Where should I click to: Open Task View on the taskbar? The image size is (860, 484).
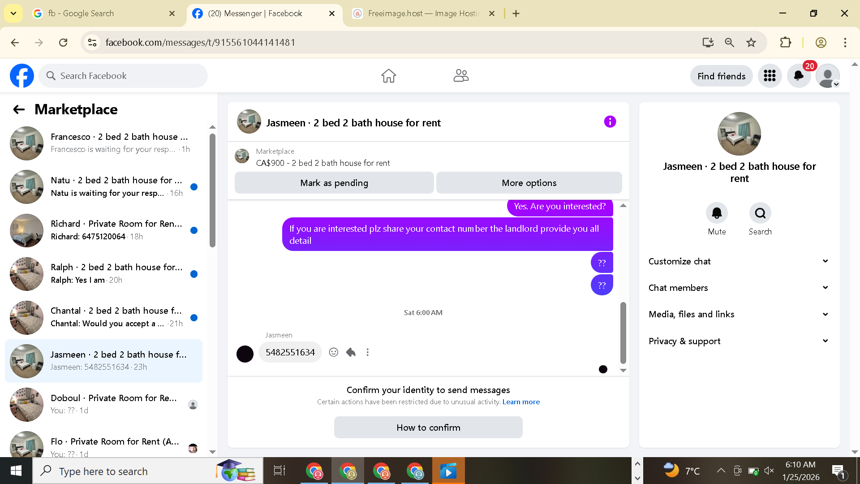(279, 471)
